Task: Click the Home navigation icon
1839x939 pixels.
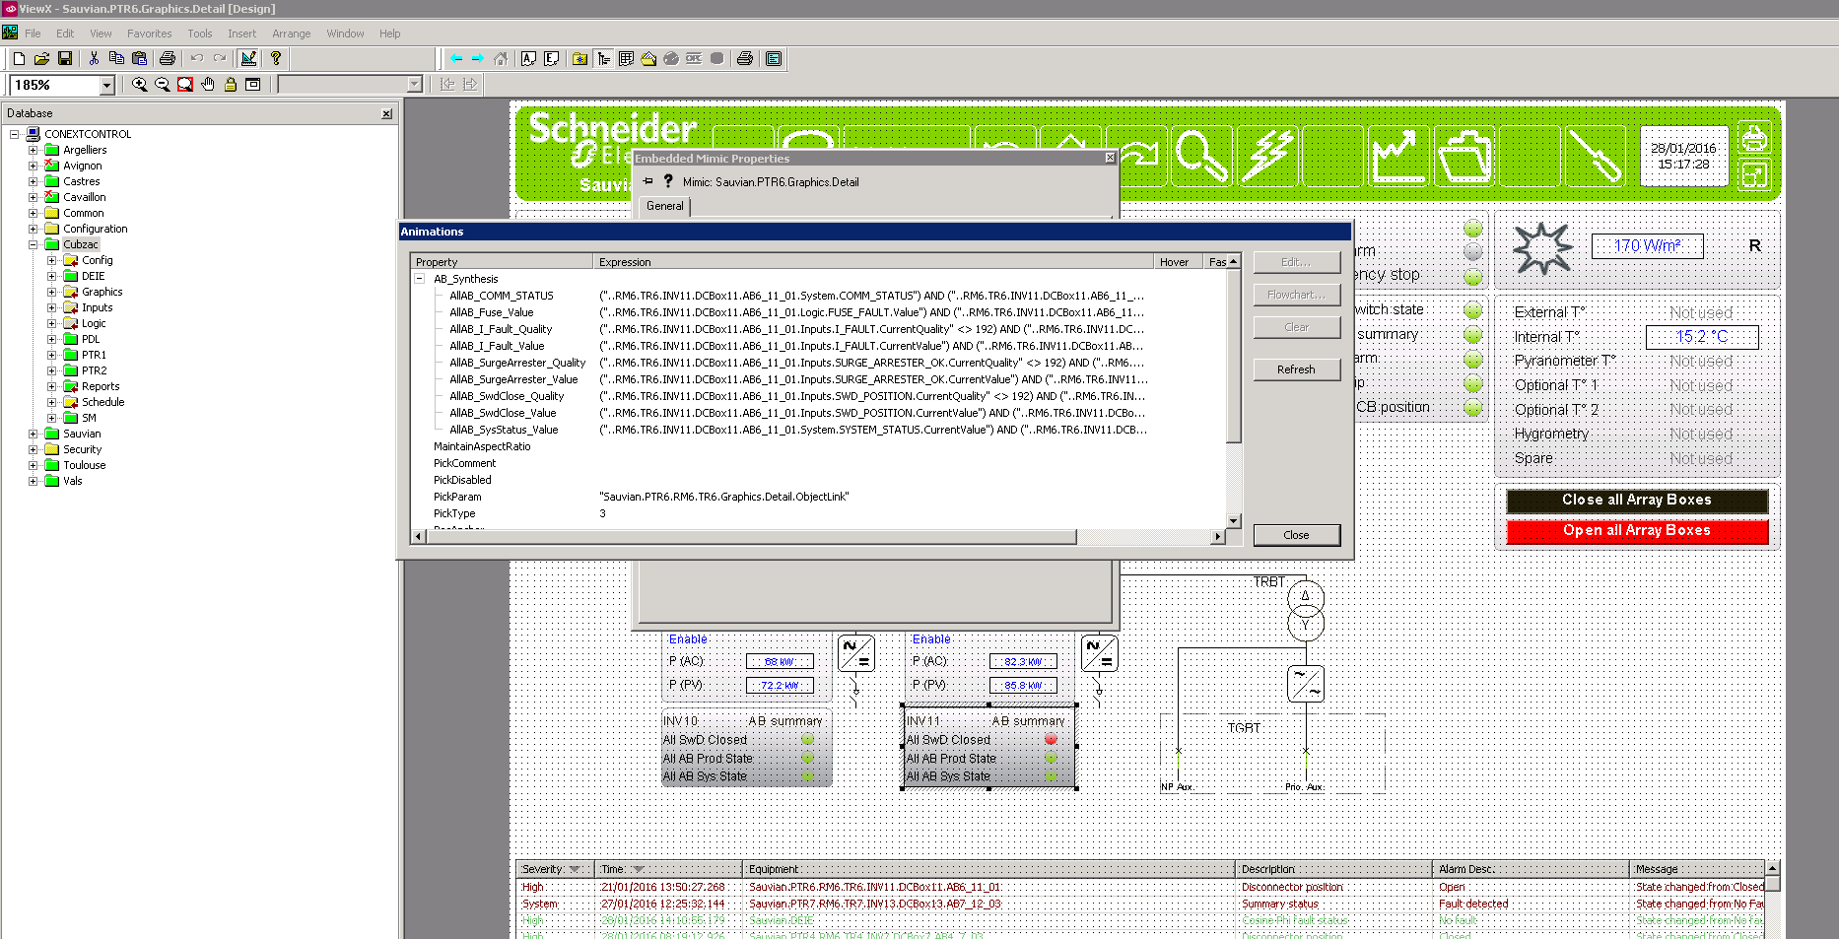Action: click(x=501, y=59)
